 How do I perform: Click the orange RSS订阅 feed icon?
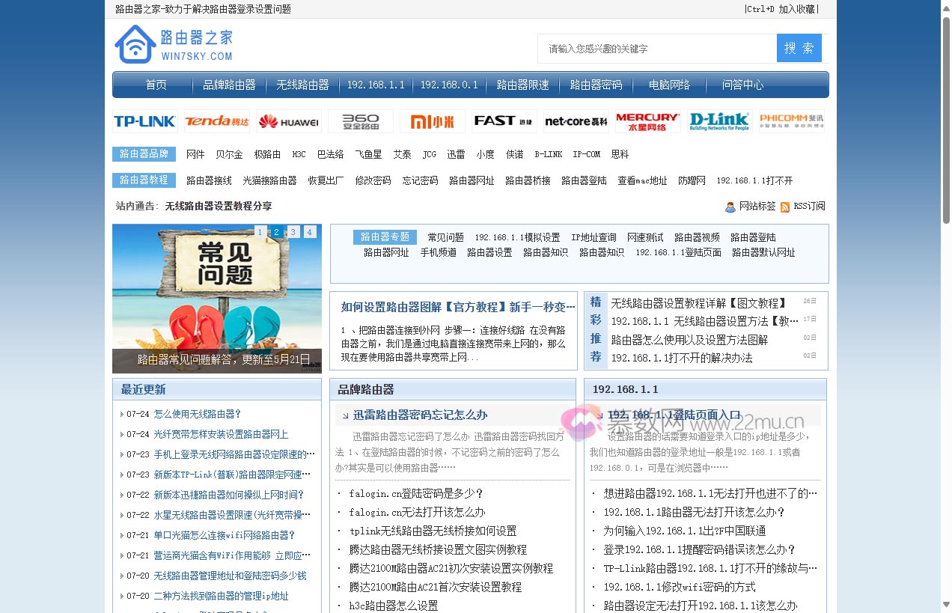(784, 206)
